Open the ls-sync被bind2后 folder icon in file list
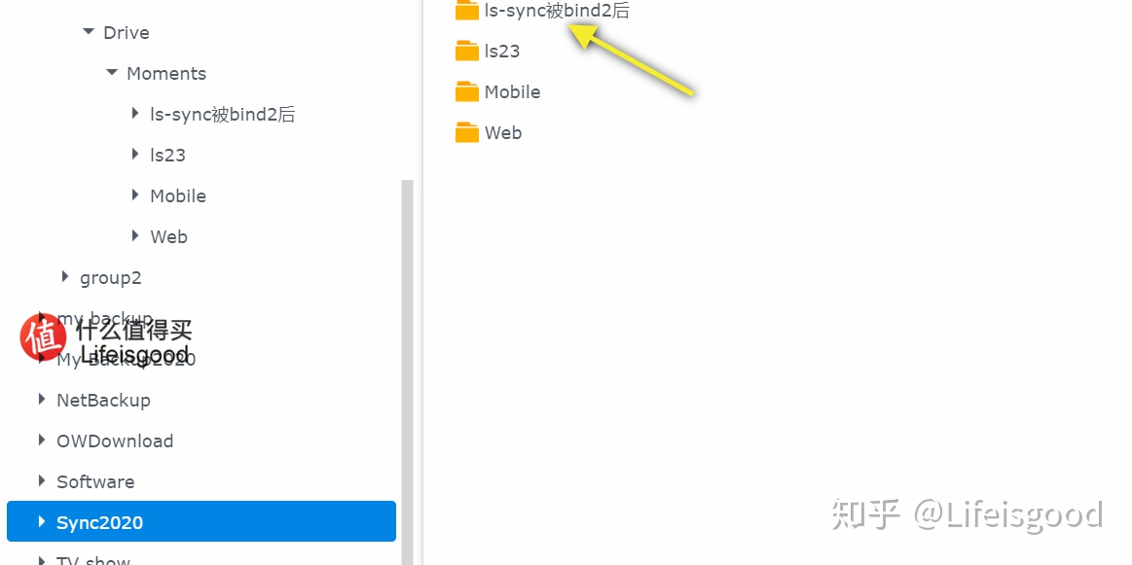Screen dimensions: 1132x565 (467, 11)
